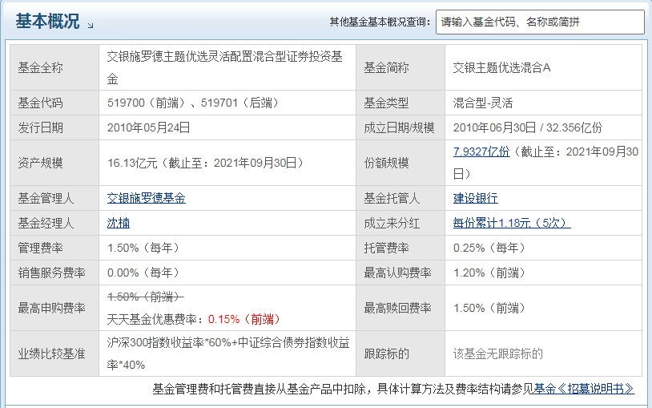Open the 基金《招募说明书》 link
This screenshot has width=652, height=408.
(584, 389)
